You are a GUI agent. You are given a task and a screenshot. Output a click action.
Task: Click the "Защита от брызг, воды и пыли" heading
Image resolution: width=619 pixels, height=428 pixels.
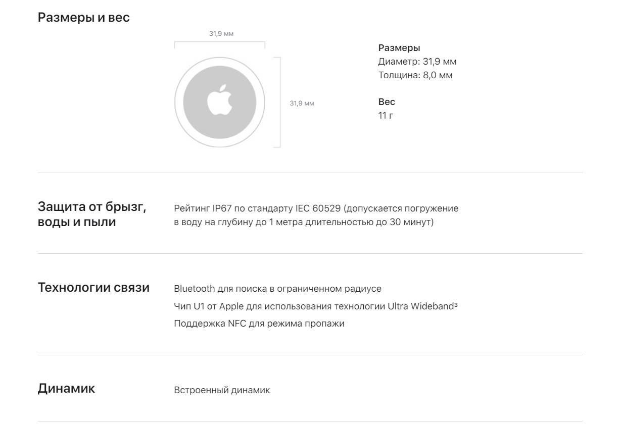tap(92, 214)
